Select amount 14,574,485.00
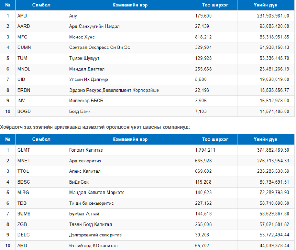The image size is (296, 250). [274, 111]
